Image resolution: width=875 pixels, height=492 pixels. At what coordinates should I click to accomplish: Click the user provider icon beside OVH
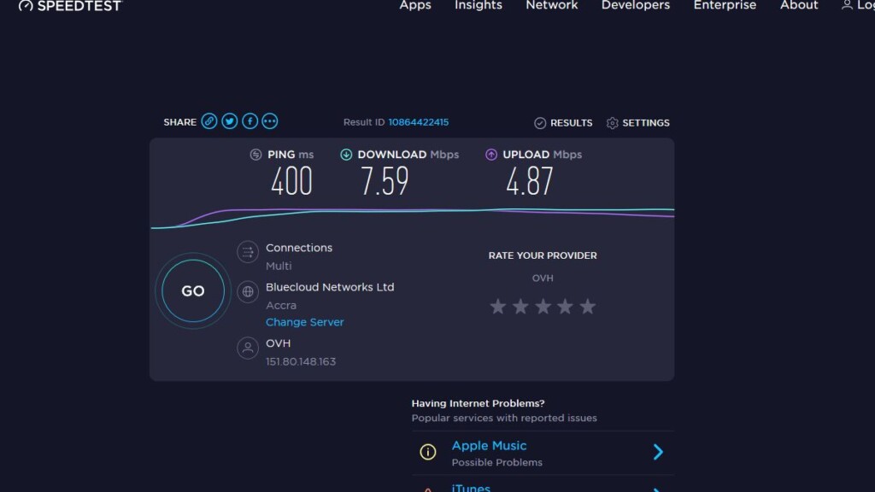(x=248, y=348)
